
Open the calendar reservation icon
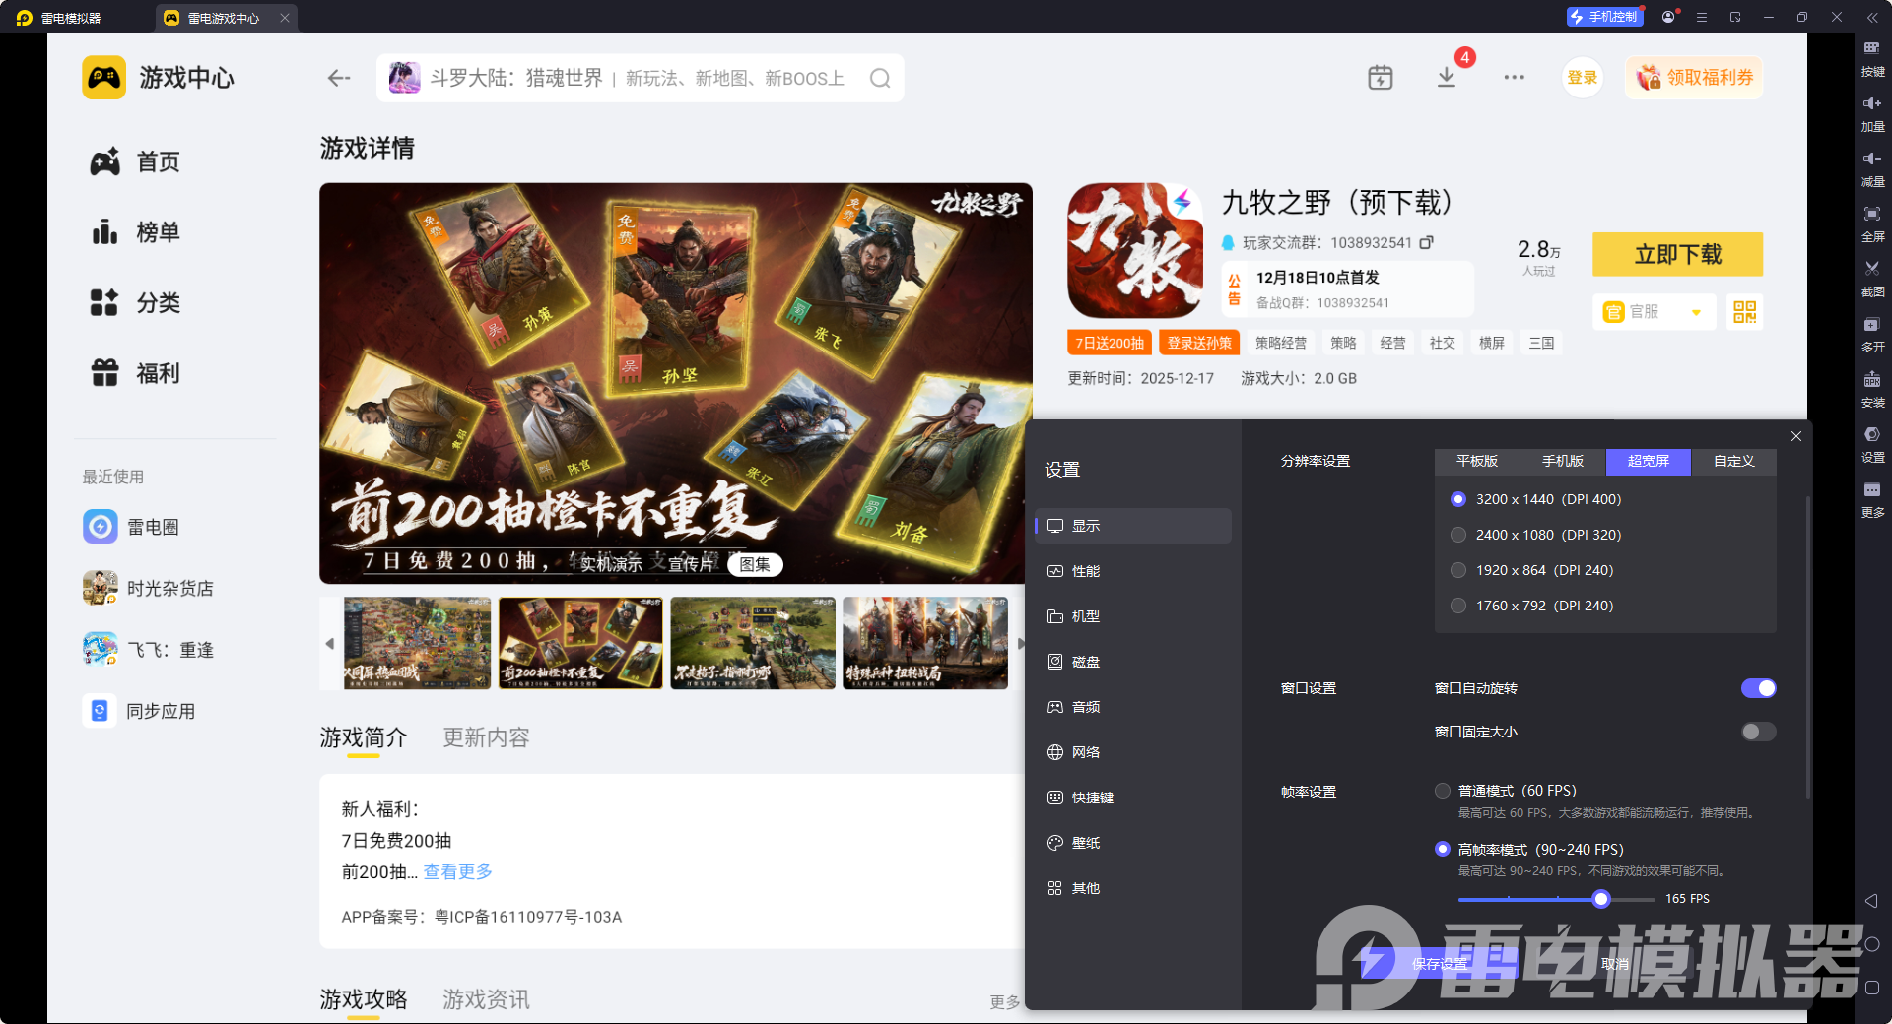click(1381, 77)
